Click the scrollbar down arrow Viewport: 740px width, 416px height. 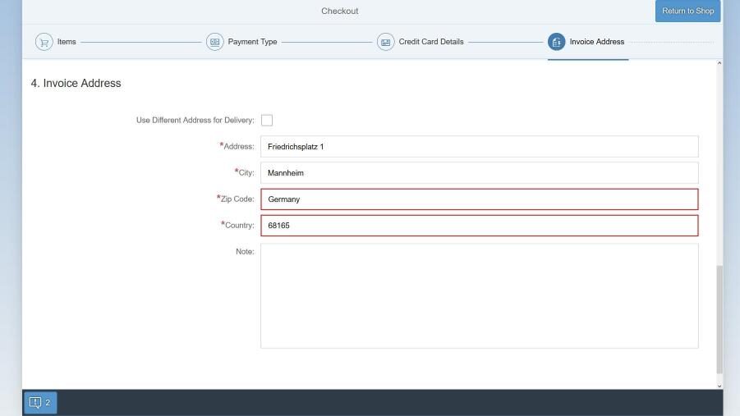point(719,386)
